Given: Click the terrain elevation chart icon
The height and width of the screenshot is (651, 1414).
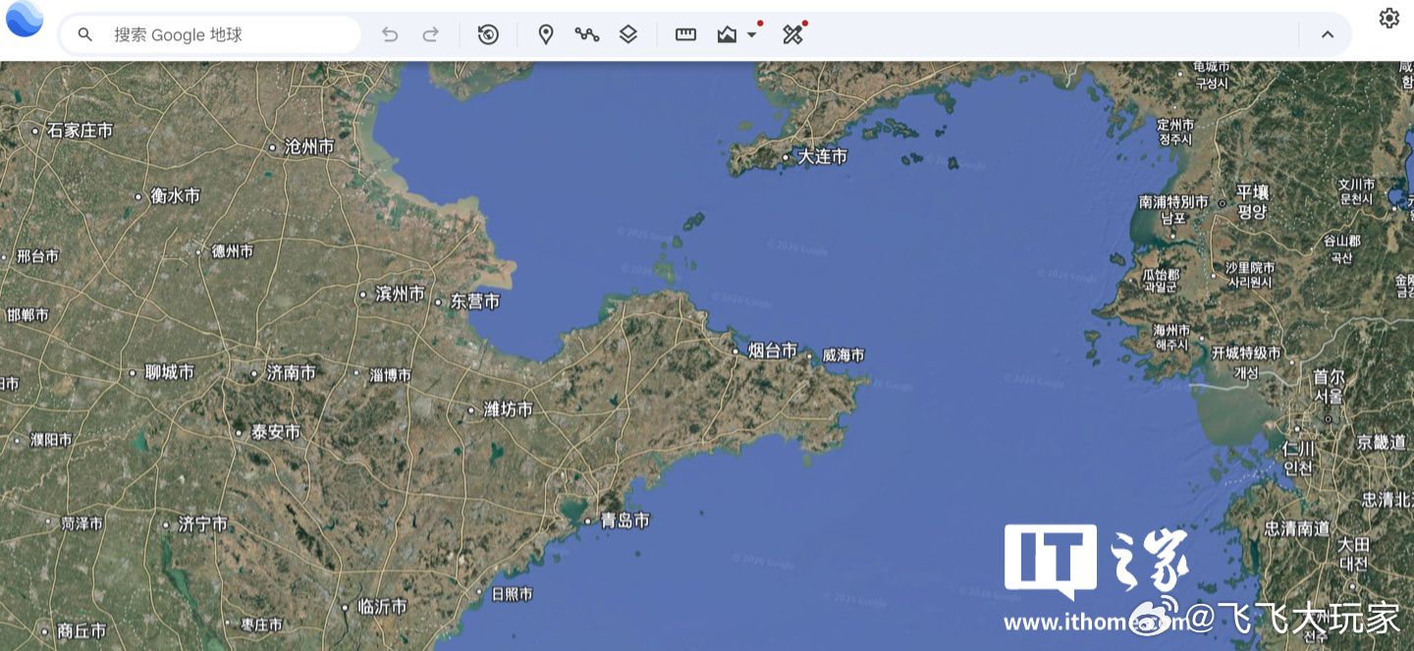Looking at the screenshot, I should [727, 34].
